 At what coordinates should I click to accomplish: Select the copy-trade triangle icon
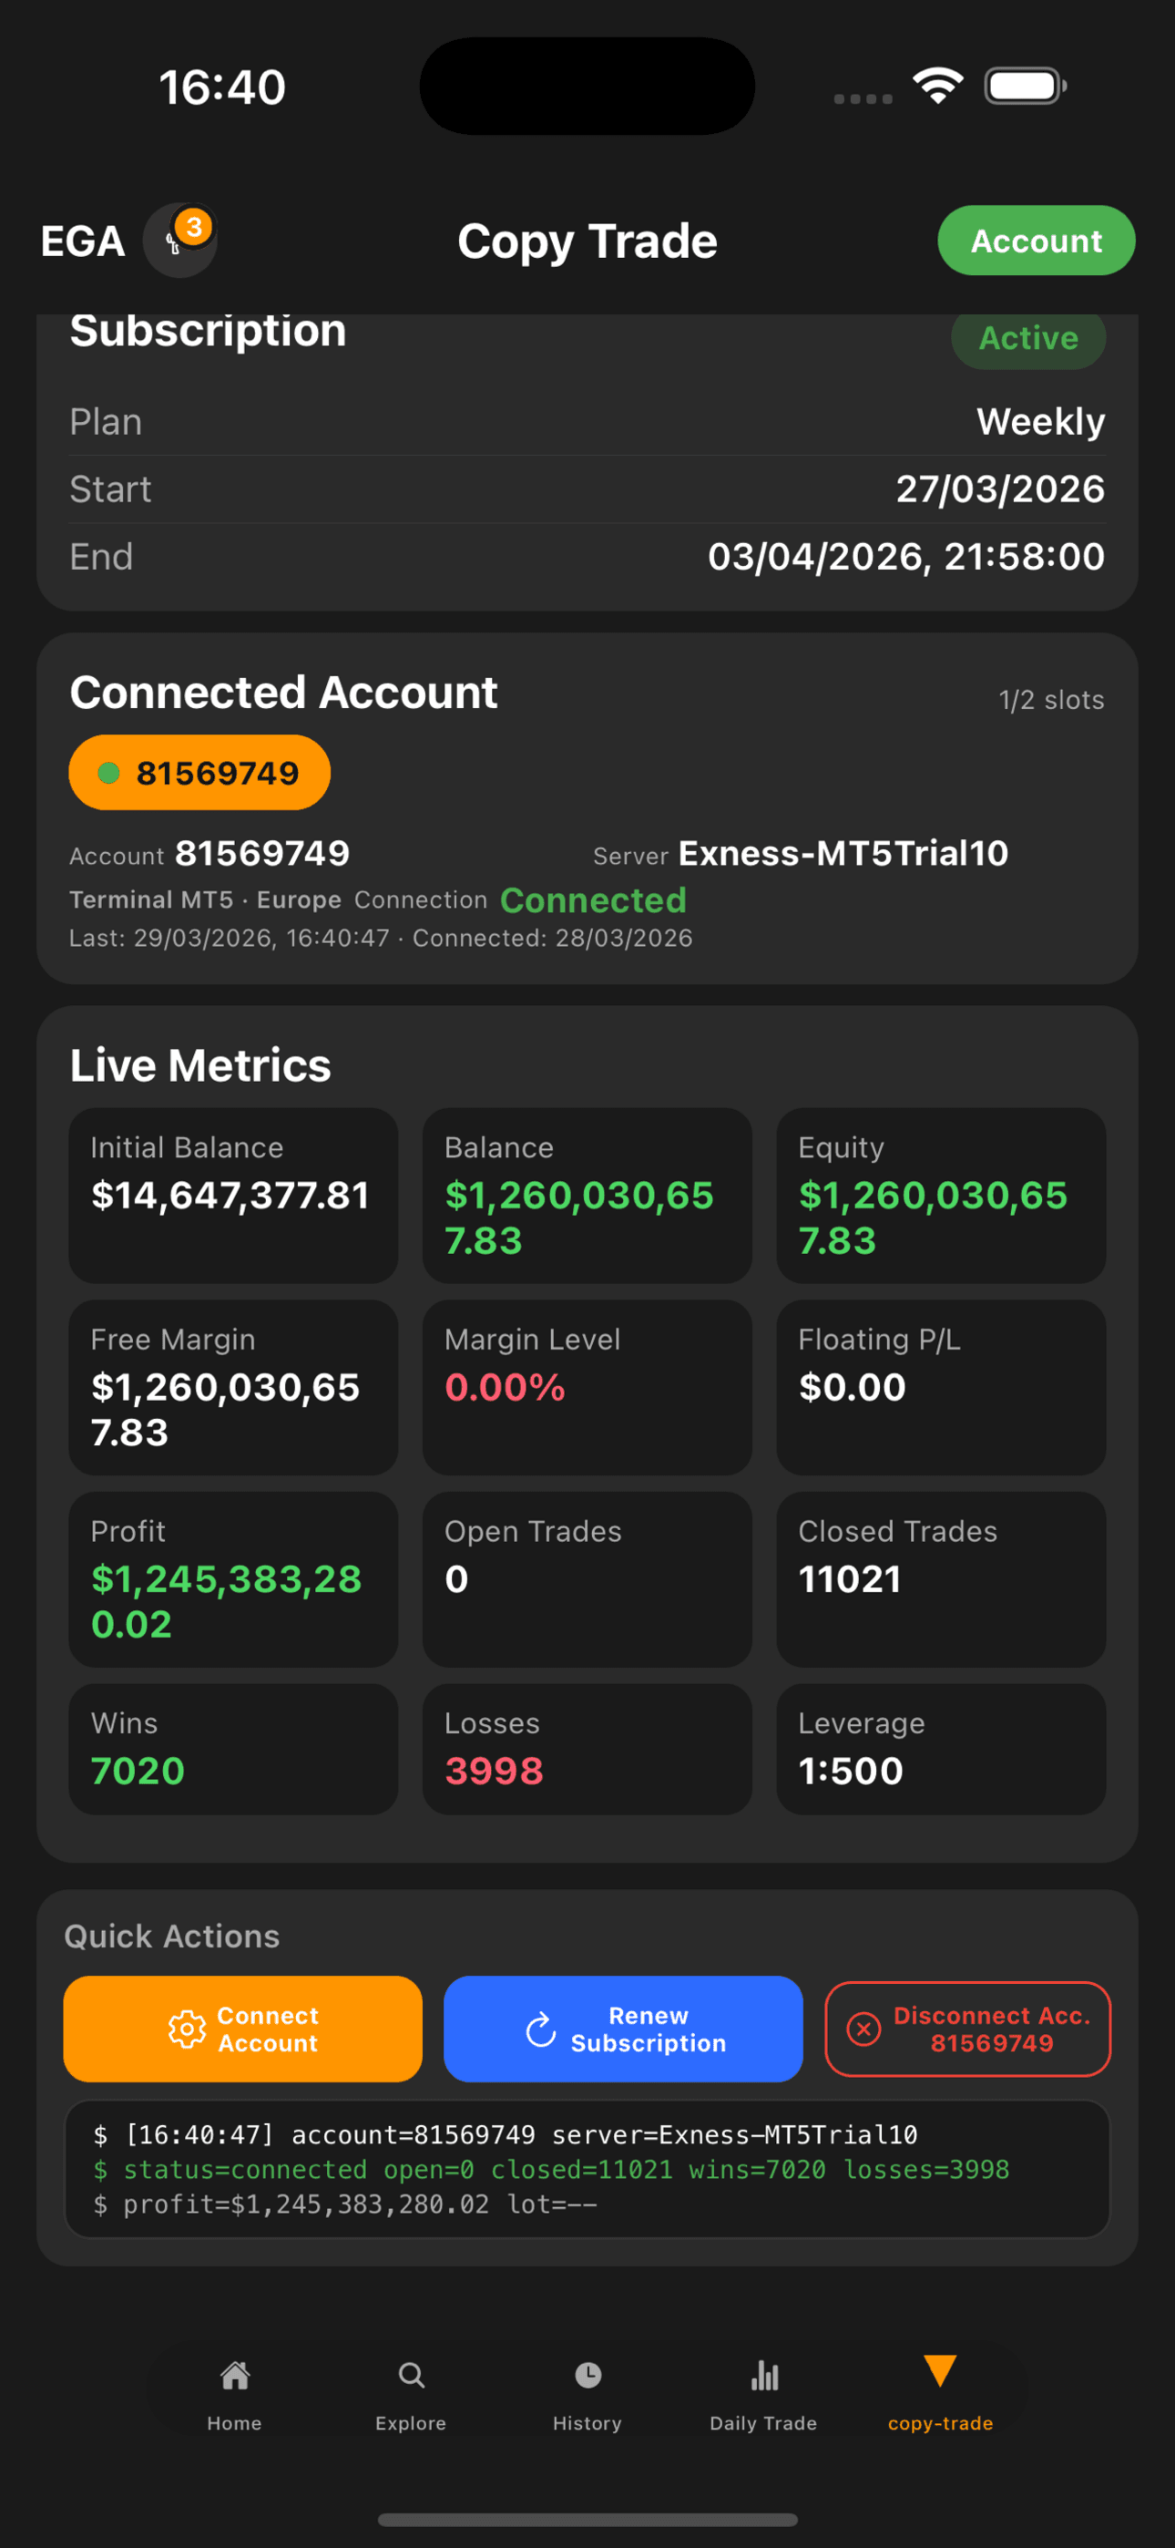(x=940, y=2371)
